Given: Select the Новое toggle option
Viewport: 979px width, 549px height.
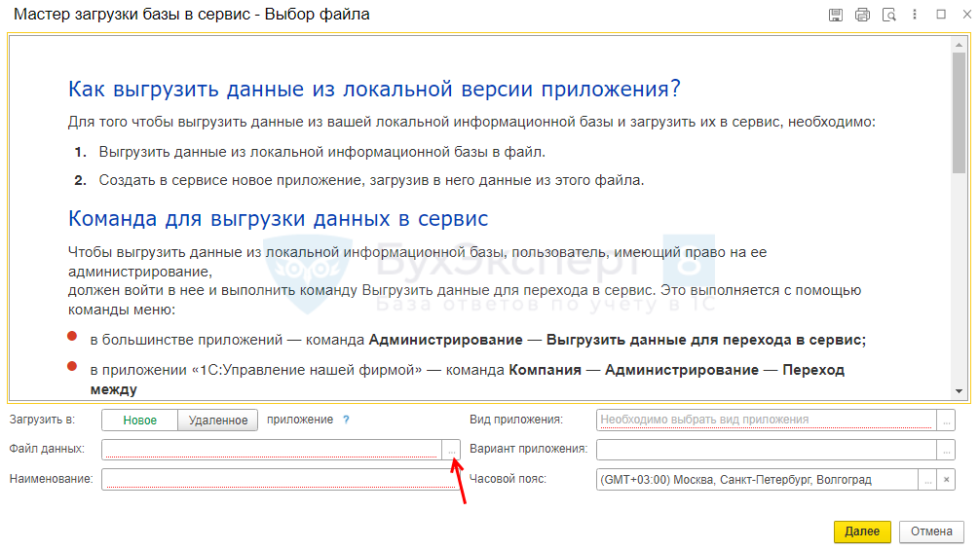Looking at the screenshot, I should point(139,421).
